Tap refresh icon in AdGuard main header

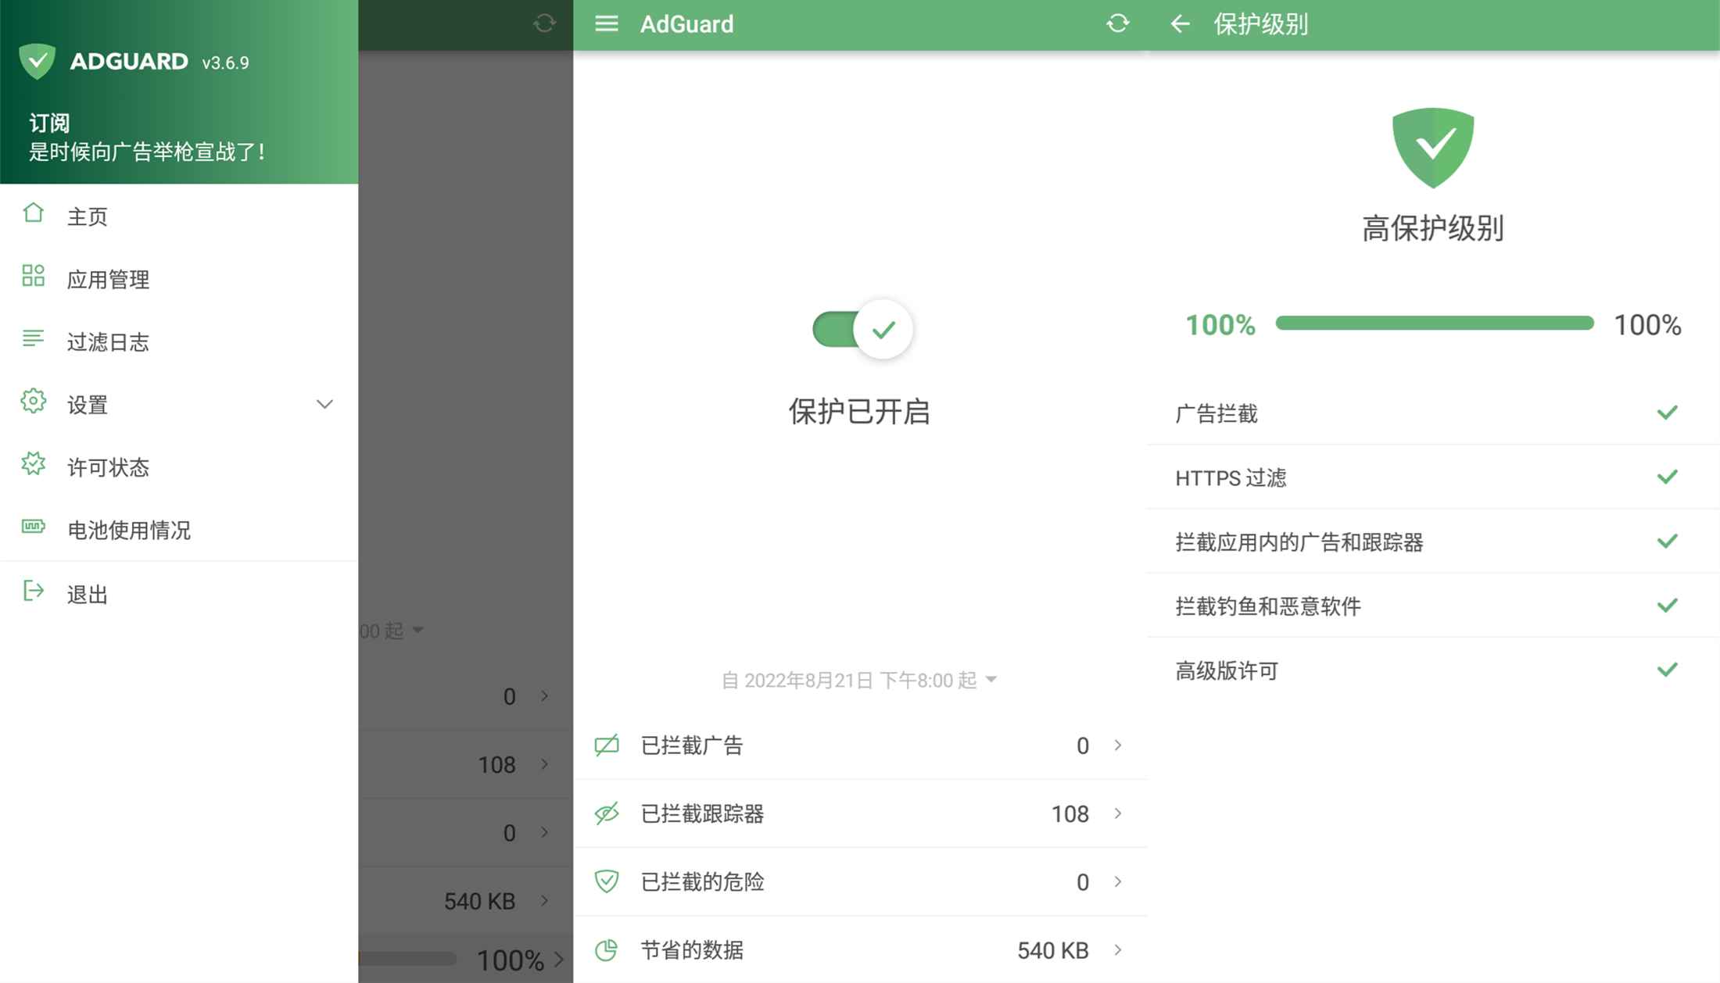coord(1118,24)
